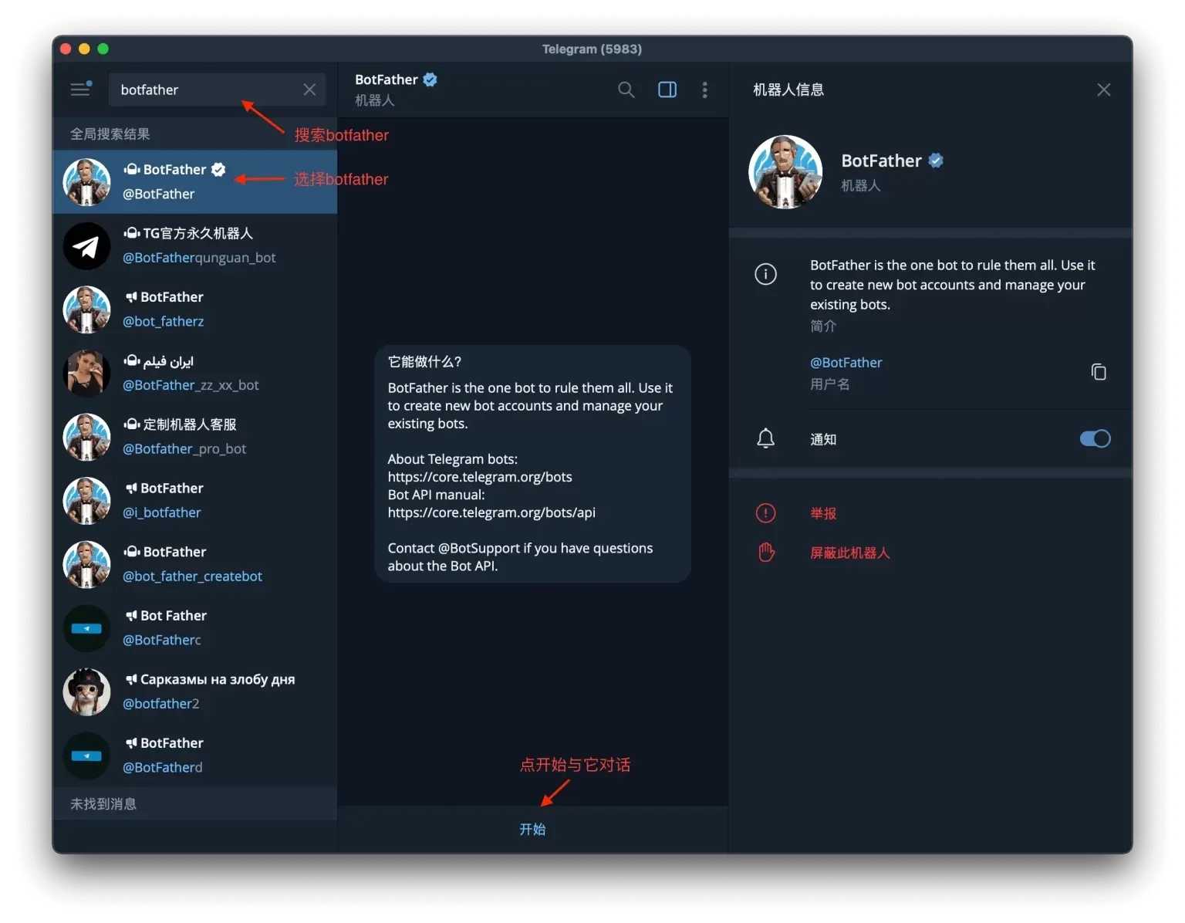Click the notification bell icon
Image resolution: width=1185 pixels, height=923 pixels.
pyautogui.click(x=765, y=438)
